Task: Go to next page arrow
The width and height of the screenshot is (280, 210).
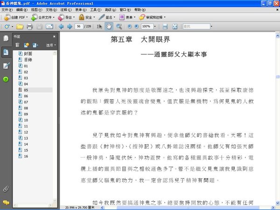Action: pyautogui.click(x=70, y=27)
